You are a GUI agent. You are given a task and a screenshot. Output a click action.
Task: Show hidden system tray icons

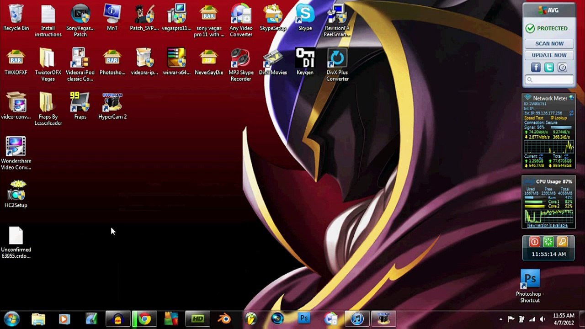point(501,319)
